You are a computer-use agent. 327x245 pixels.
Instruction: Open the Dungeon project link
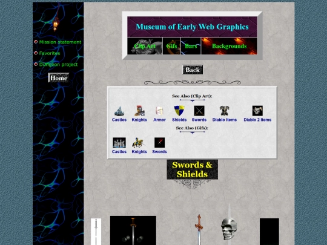(58, 65)
